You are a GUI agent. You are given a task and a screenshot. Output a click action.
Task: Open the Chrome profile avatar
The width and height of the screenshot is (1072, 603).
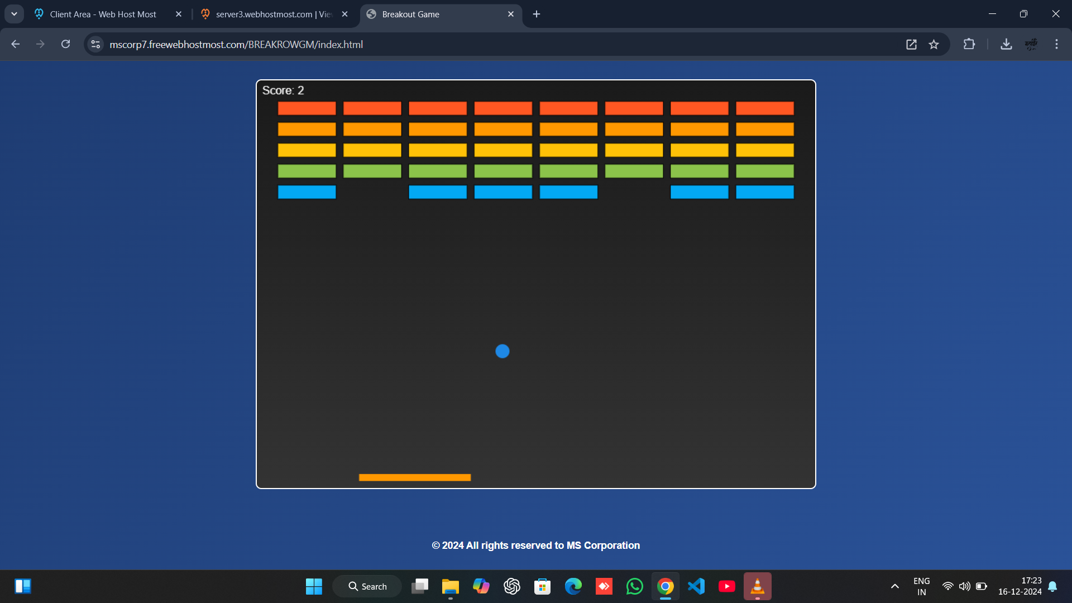click(x=1031, y=44)
